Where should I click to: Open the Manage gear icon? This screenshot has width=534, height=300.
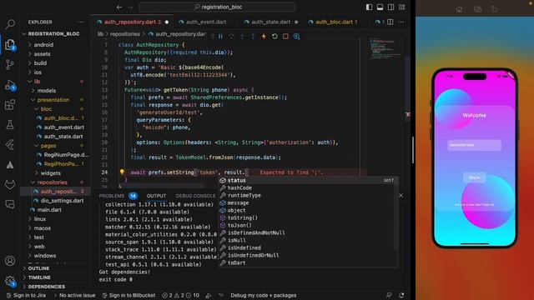(10, 282)
